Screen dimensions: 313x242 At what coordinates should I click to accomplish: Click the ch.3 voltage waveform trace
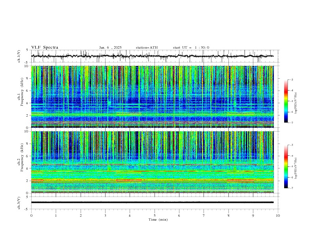tap(152, 202)
